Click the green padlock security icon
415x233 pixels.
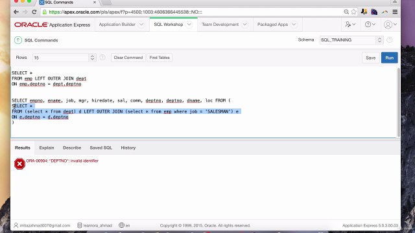(45, 12)
